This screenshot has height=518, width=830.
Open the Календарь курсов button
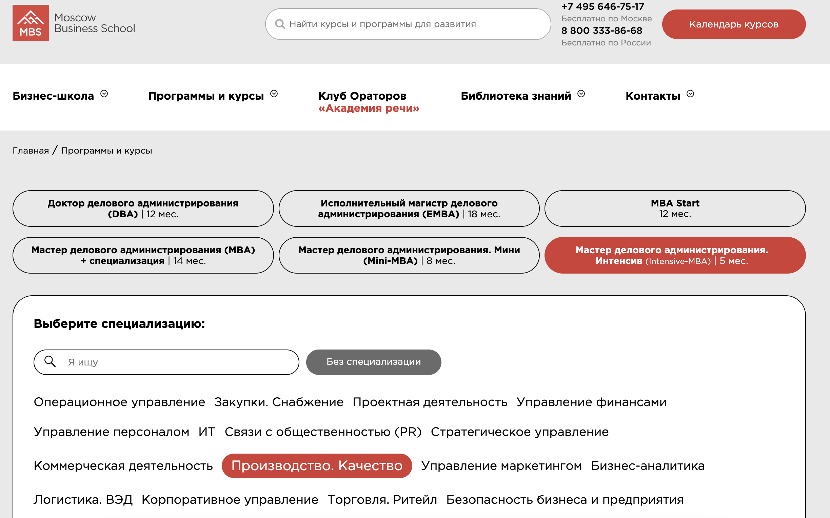[x=733, y=24]
